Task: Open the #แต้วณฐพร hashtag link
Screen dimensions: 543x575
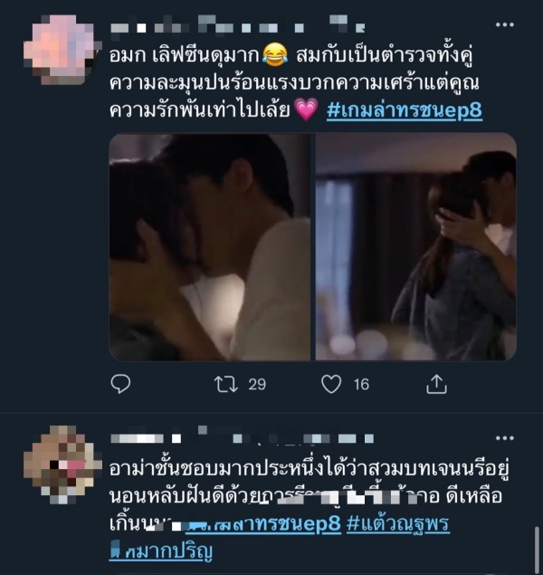Action: click(x=398, y=523)
